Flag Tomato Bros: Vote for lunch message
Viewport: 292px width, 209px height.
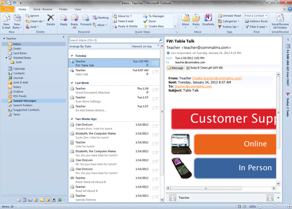157,126
